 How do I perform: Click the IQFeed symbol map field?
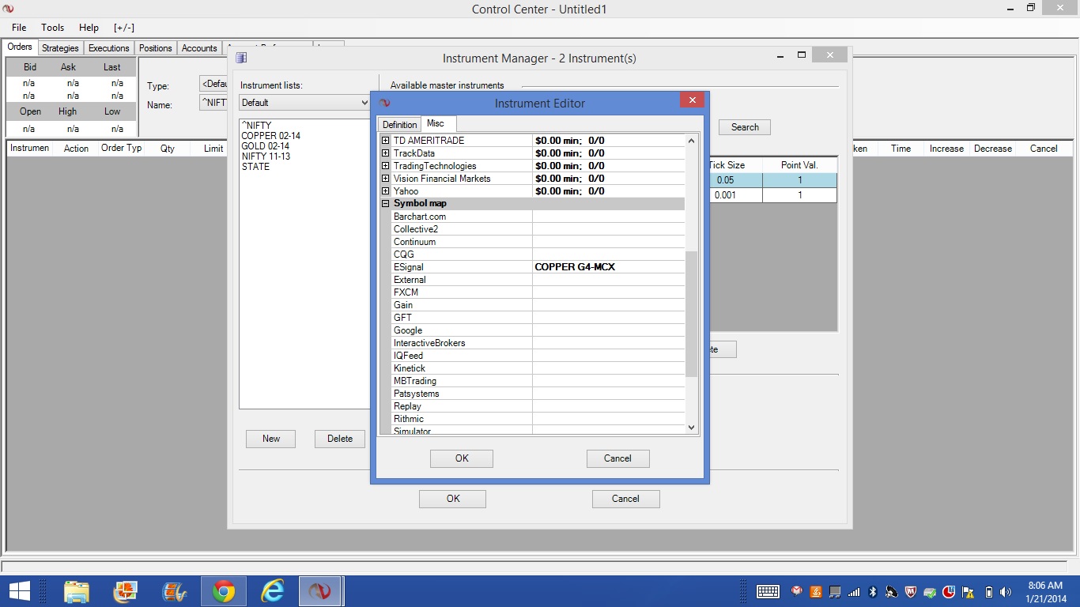609,356
